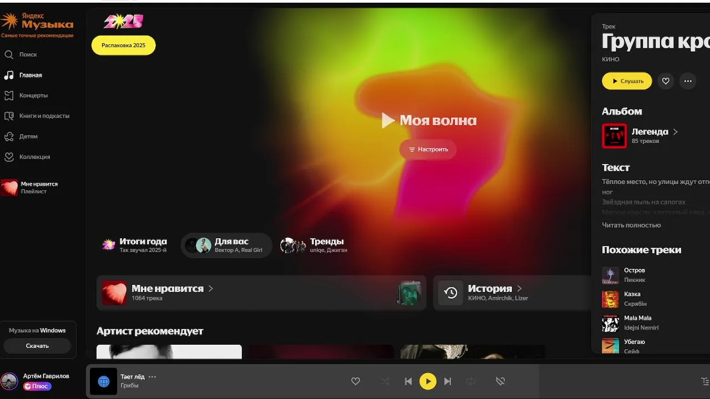
Task: Open the Тает лёд track options menu
Action: point(153,377)
